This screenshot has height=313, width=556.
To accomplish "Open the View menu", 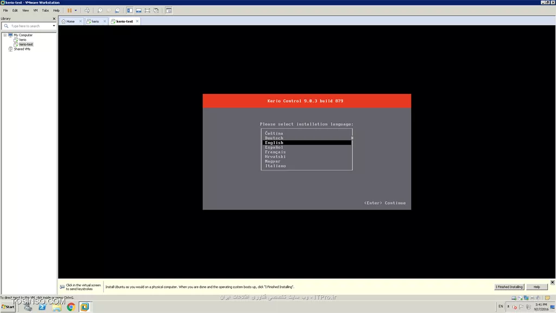I will pyautogui.click(x=26, y=10).
